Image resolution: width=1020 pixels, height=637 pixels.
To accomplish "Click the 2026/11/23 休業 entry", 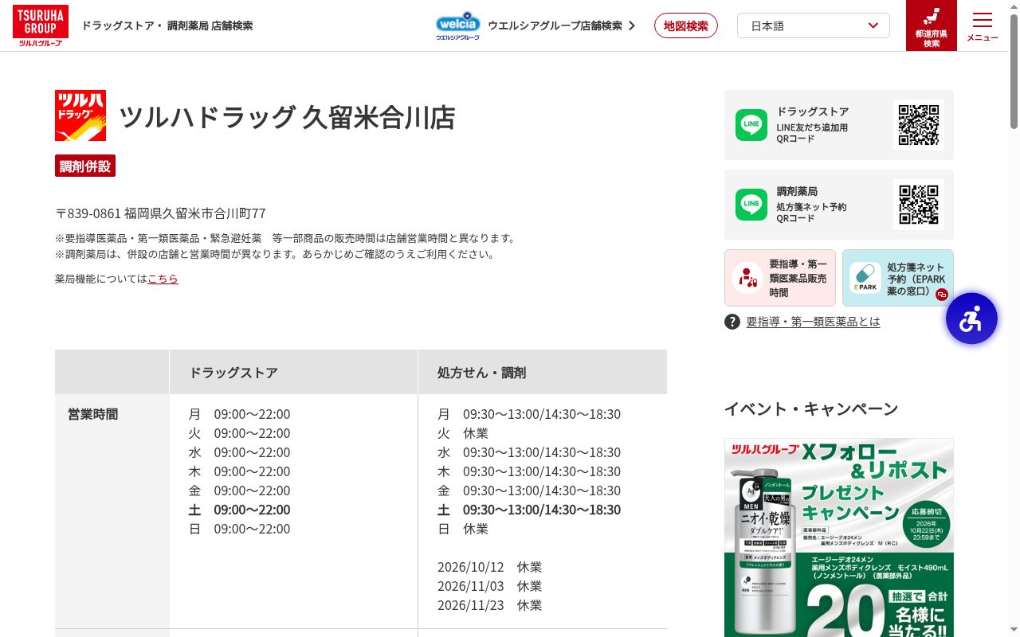I will (489, 605).
